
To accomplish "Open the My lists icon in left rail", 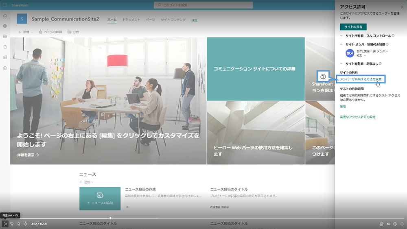I will coord(5,57).
